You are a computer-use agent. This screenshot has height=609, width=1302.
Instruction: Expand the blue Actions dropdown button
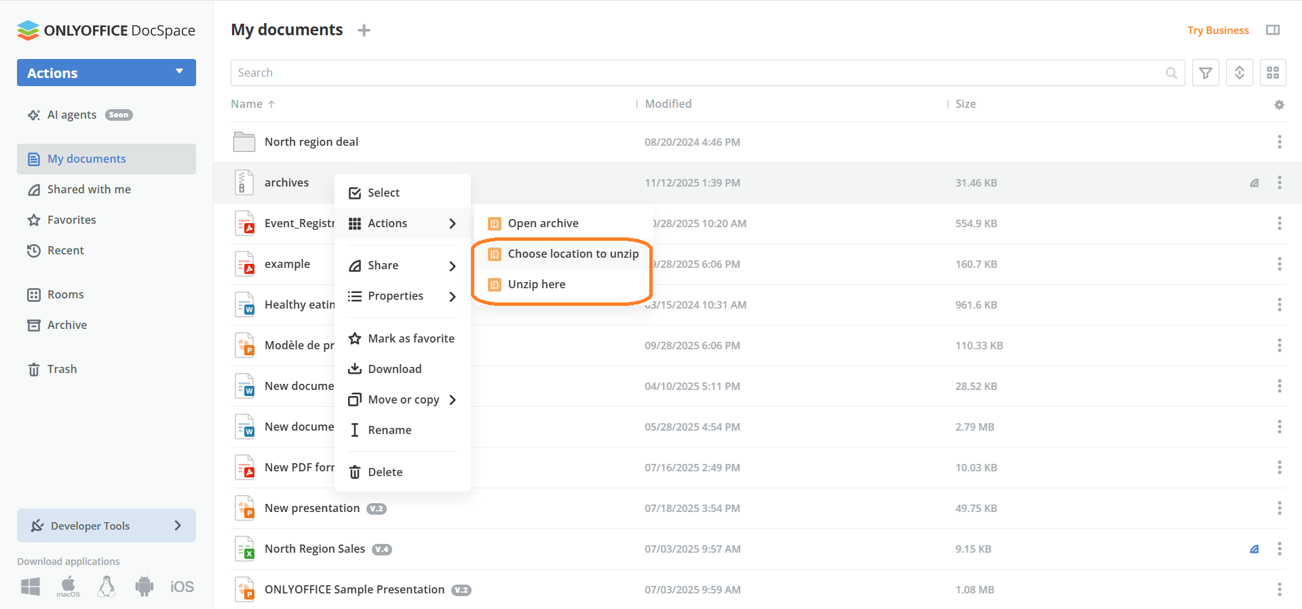tap(107, 73)
